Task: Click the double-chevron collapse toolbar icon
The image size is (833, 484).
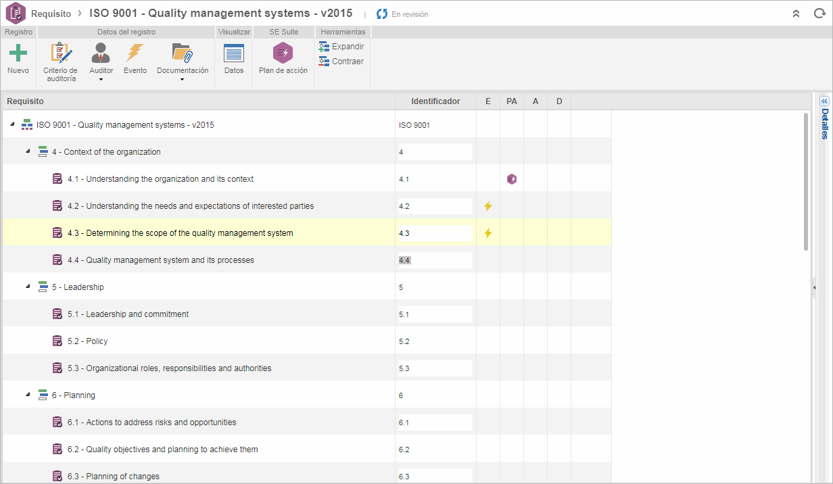Action: [796, 14]
